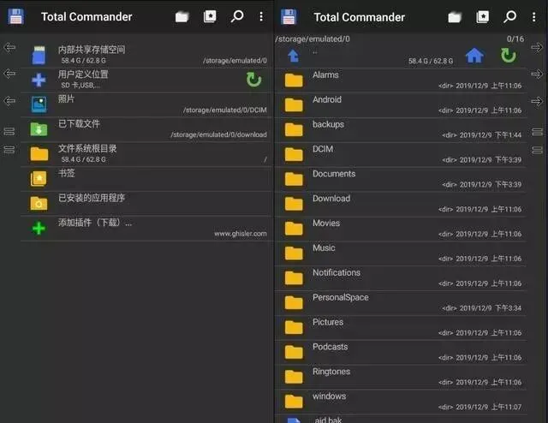548x423 pixels.
Task: Refresh the right panel with the green reload icon
Action: tap(508, 56)
